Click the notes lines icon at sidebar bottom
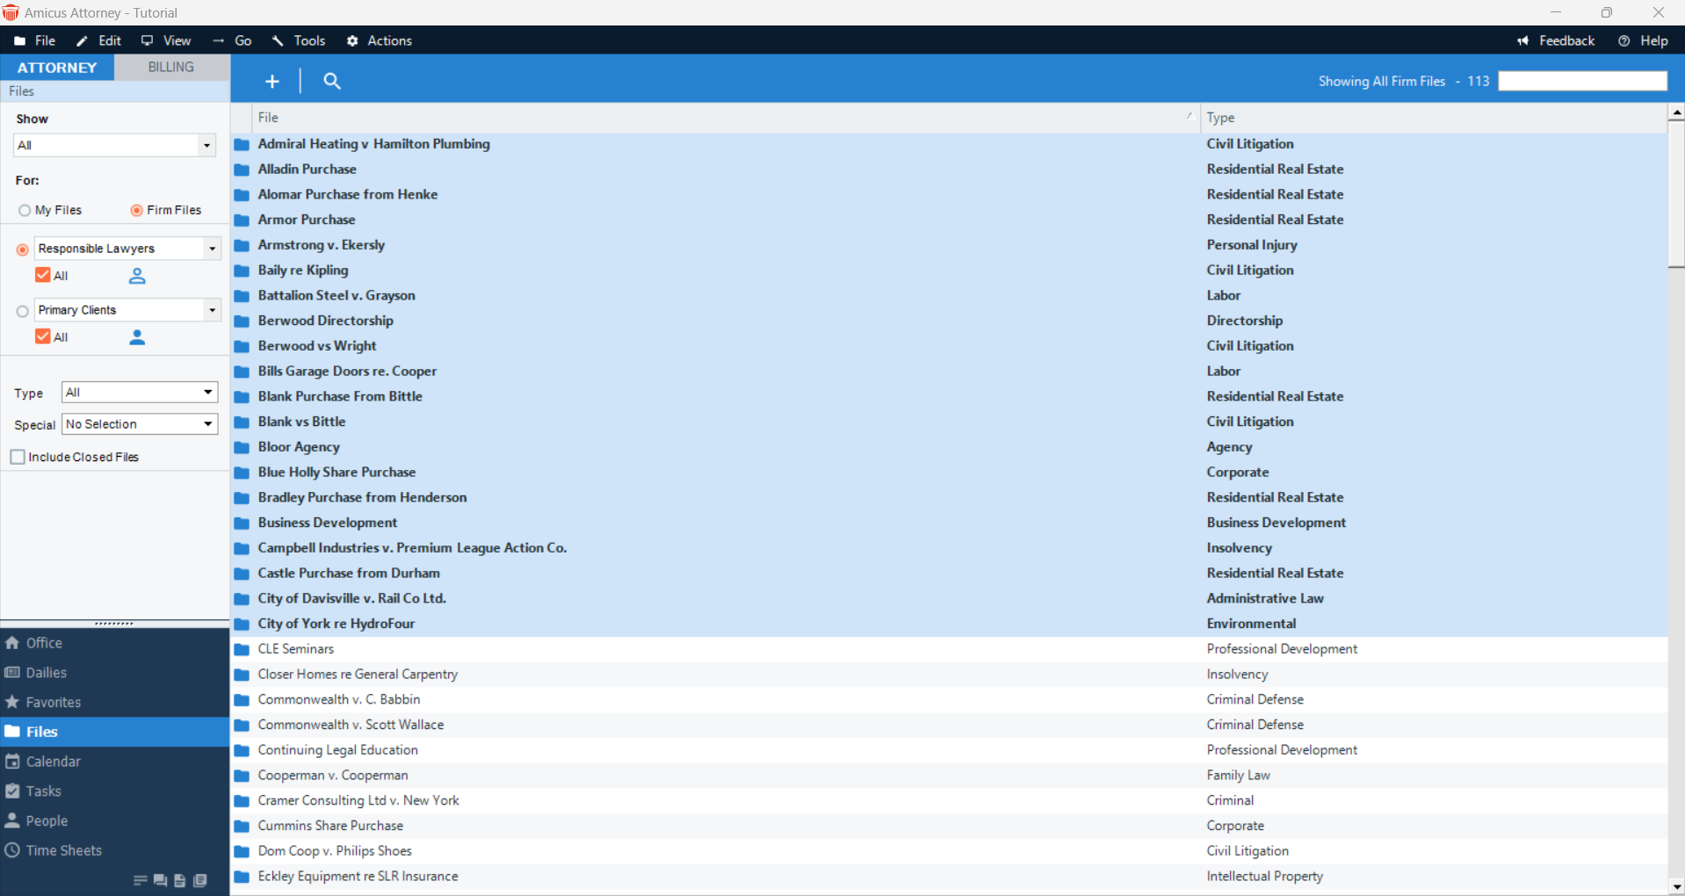The width and height of the screenshot is (1685, 896). coord(140,880)
